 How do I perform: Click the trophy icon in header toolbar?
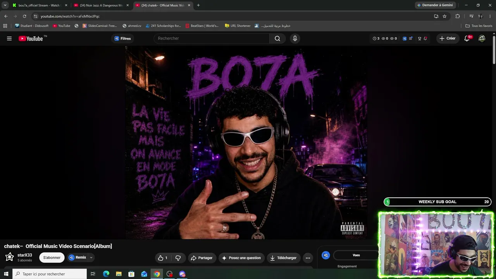419,38
